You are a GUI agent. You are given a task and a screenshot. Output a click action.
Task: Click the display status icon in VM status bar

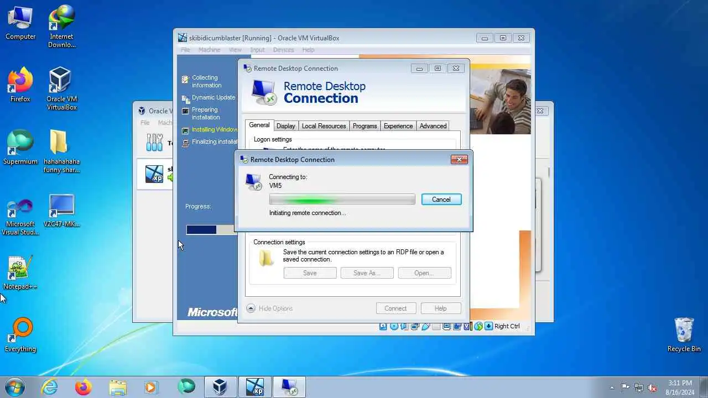click(447, 326)
